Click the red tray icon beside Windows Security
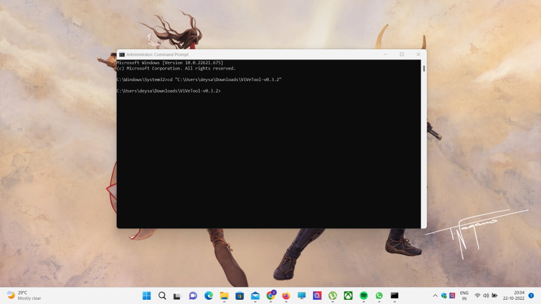541x304 pixels. (x=452, y=296)
